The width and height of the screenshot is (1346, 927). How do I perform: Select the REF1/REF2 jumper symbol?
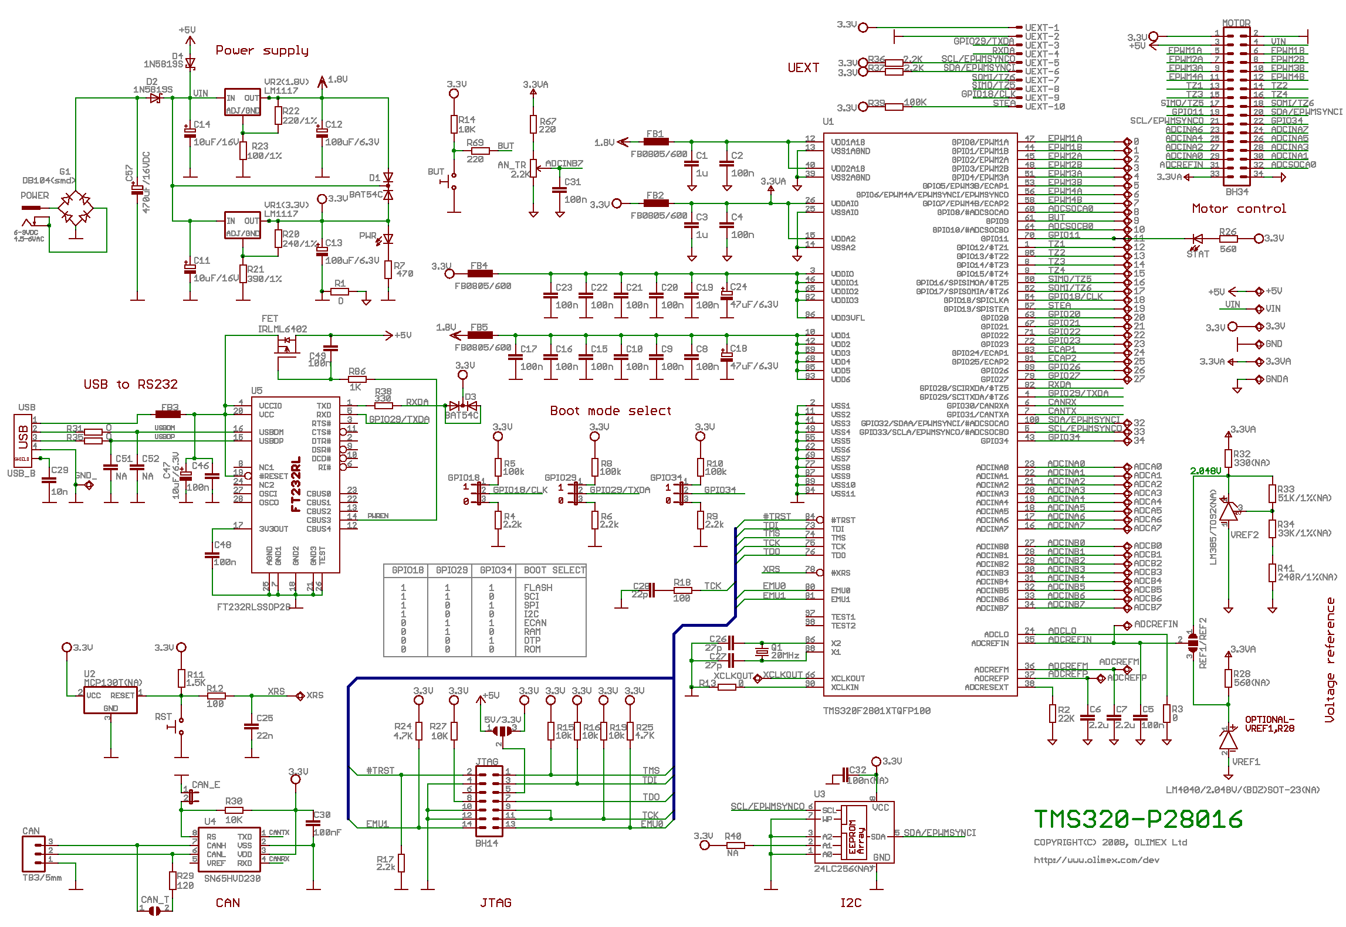1192,643
